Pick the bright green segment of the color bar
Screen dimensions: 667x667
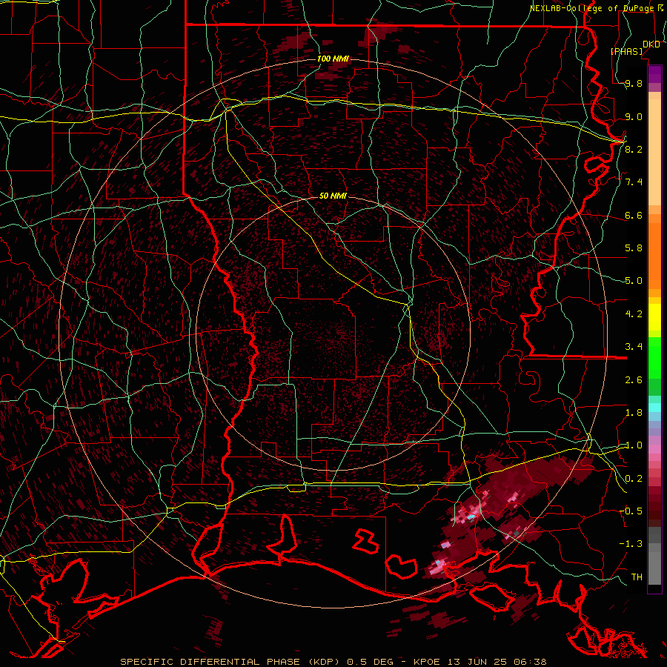tap(654, 357)
